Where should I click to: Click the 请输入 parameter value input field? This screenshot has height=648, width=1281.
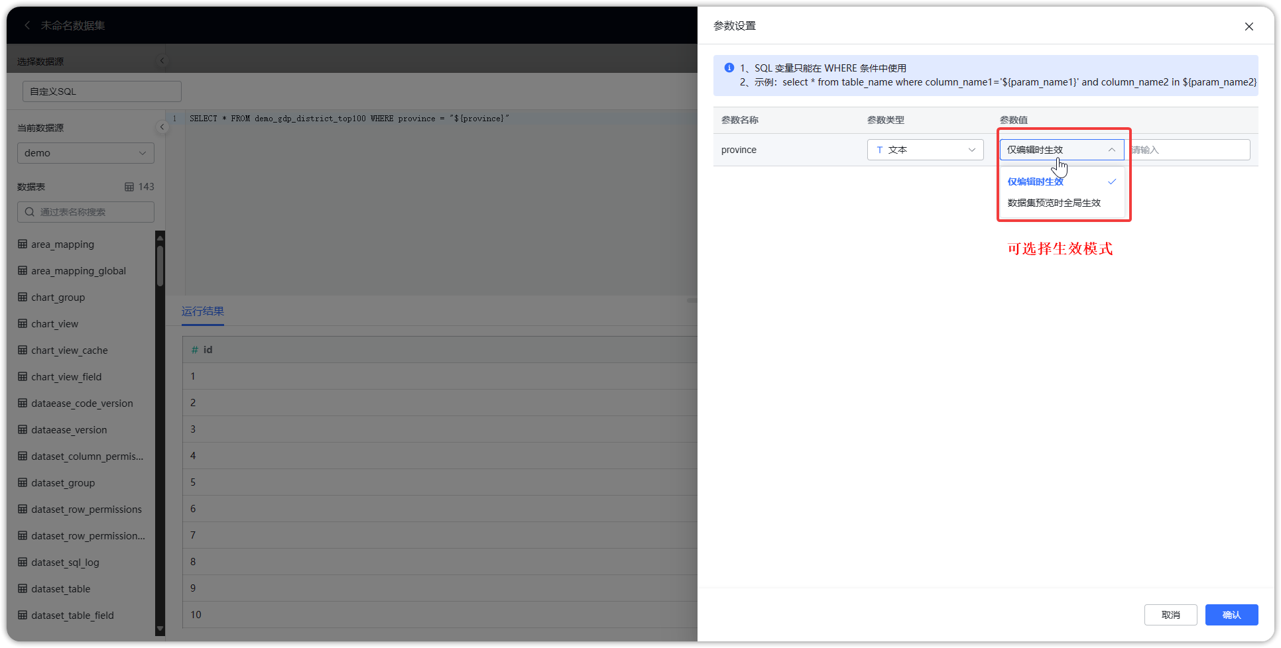pyautogui.click(x=1189, y=150)
